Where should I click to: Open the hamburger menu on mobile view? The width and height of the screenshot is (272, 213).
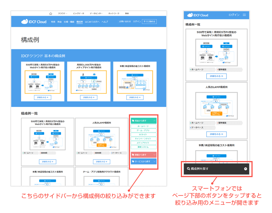pos(244,15)
